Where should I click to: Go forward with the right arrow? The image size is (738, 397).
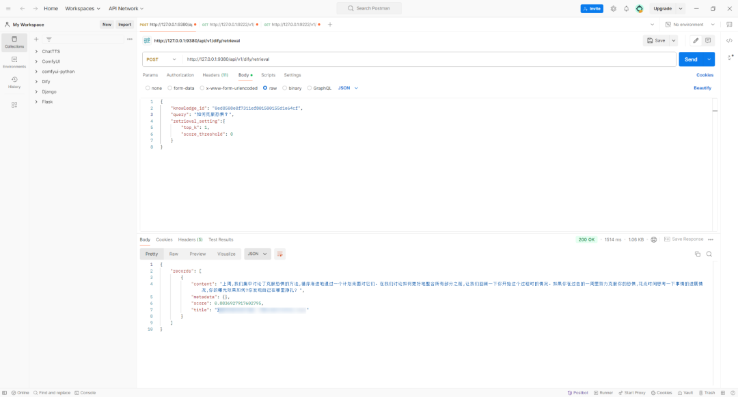36,8
